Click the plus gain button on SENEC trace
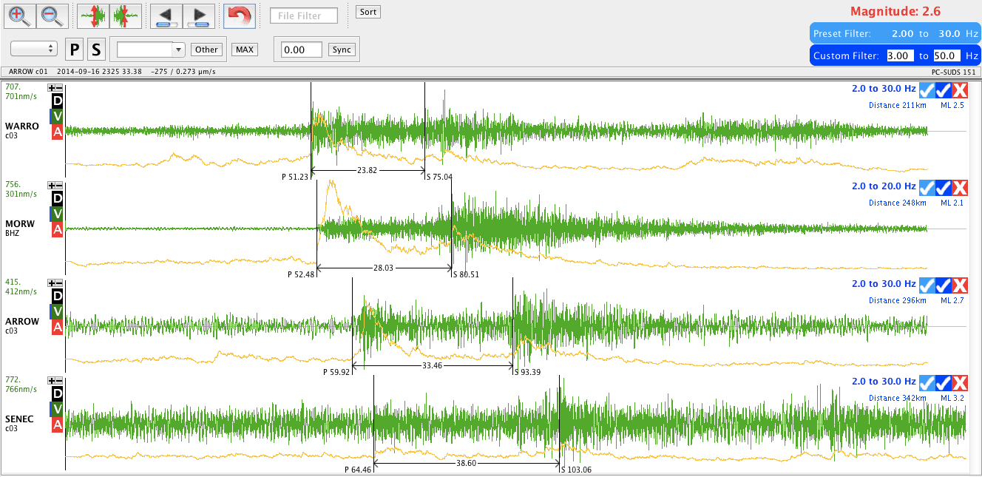982x477 pixels. click(51, 380)
